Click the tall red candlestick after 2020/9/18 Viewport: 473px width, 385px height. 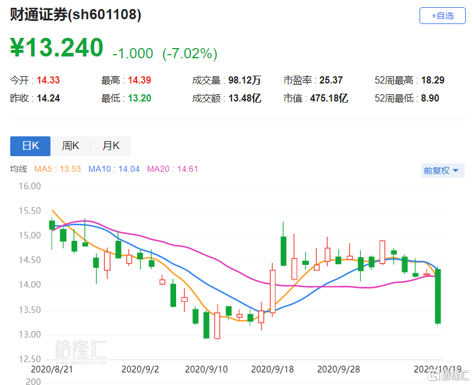pos(273,291)
